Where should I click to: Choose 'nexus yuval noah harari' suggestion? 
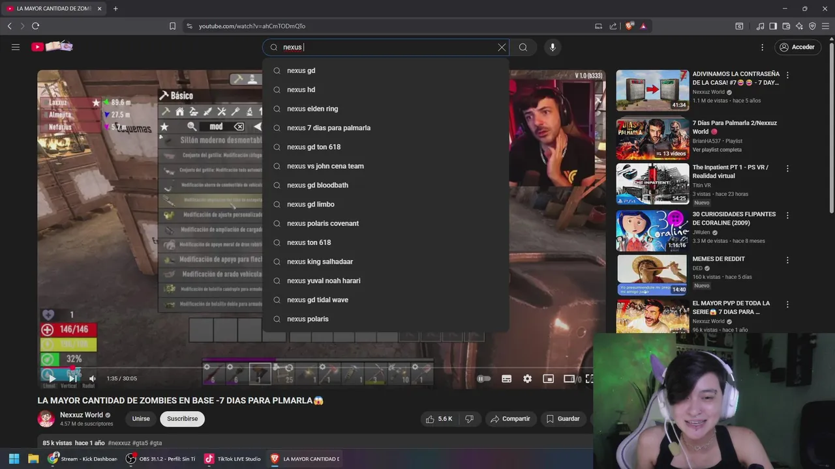386,281
